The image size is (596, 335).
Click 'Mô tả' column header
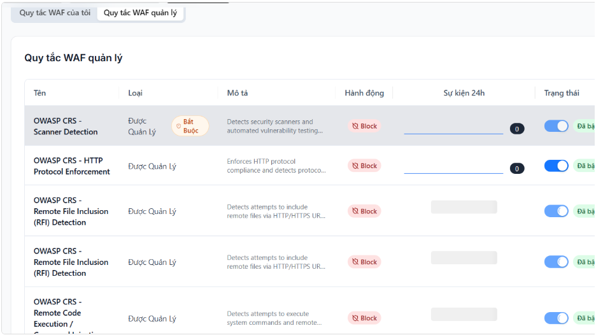(x=237, y=93)
